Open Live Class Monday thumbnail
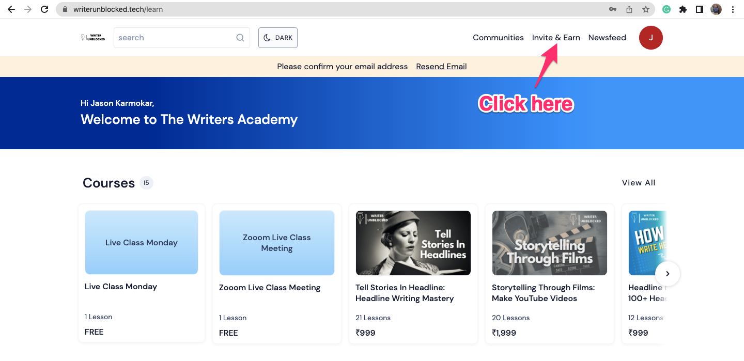This screenshot has width=744, height=361. 142,243
